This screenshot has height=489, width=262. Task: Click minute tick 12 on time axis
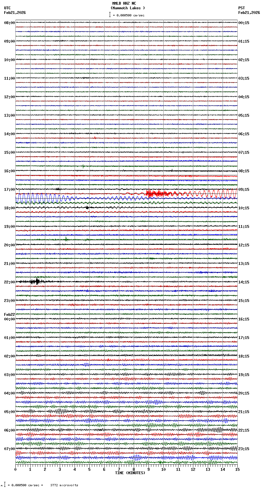tap(193, 470)
